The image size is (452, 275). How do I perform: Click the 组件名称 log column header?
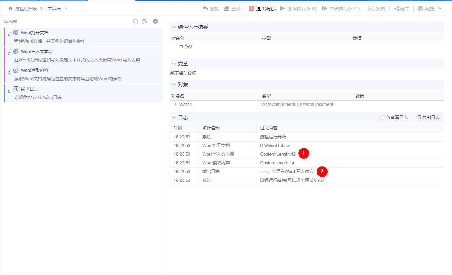tap(211, 128)
